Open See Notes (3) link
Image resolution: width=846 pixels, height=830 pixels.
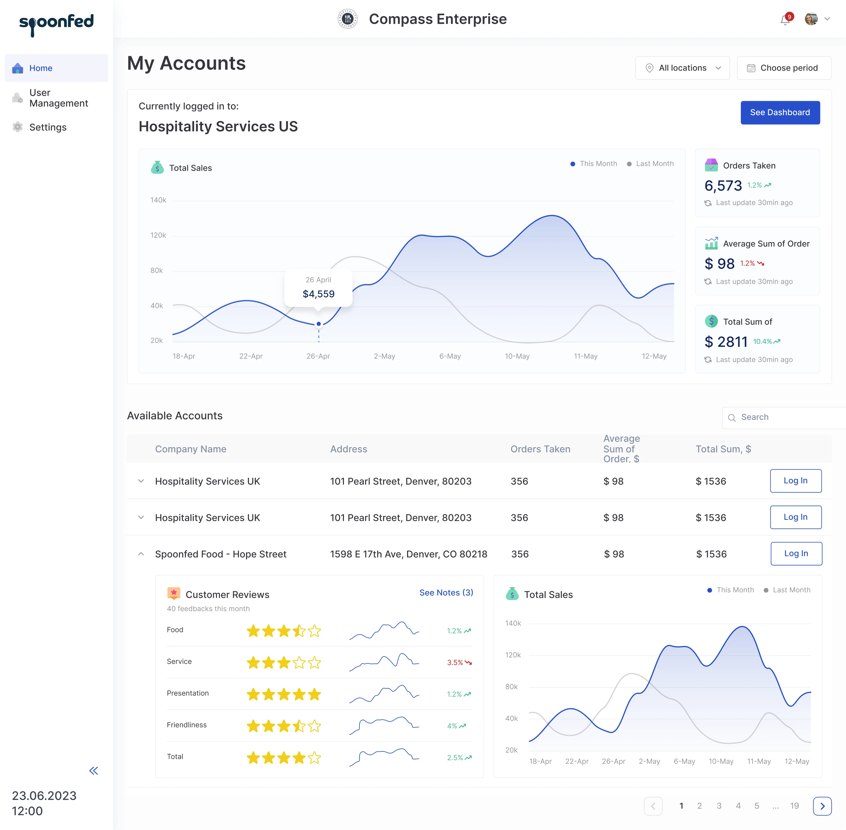click(x=446, y=592)
